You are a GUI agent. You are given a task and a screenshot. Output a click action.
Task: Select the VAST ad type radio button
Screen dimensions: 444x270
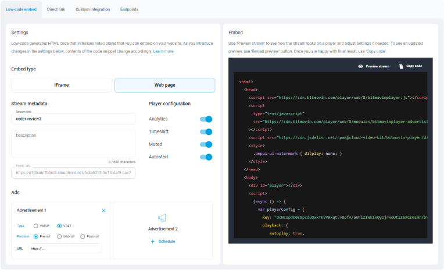[x=59, y=226]
